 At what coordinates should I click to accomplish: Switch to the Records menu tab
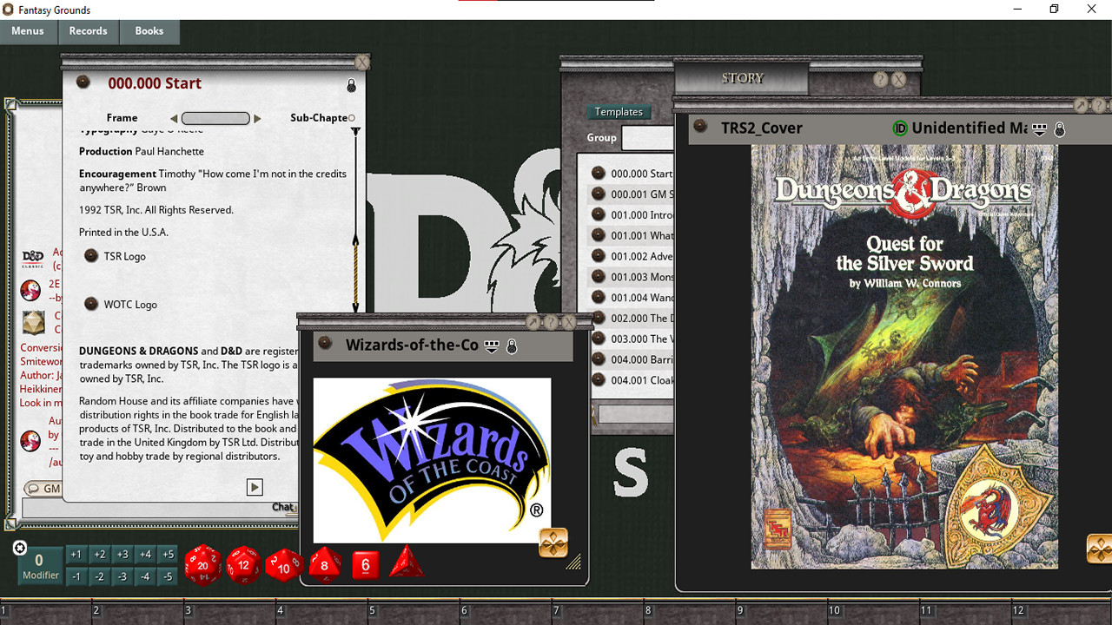(x=88, y=31)
